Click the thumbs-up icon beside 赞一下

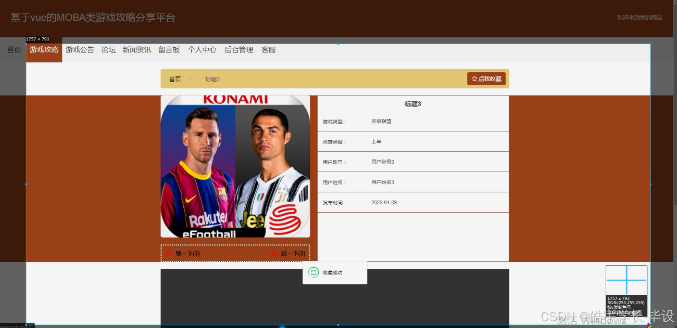coord(169,253)
